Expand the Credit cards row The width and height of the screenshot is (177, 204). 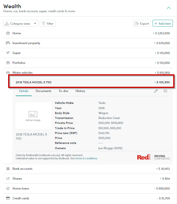88,198
